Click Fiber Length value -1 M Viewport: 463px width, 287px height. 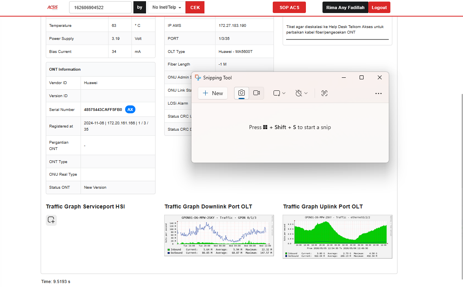tap(222, 64)
